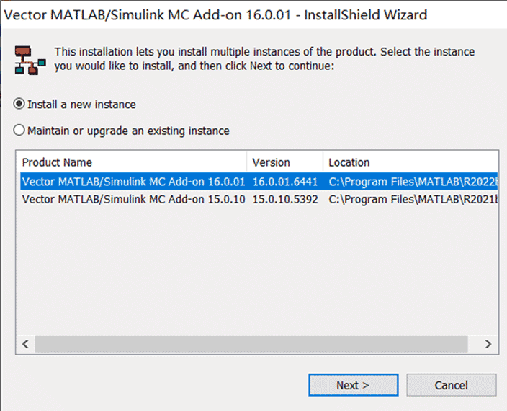This screenshot has height=411, width=507.
Task: Click version 16.0.01.6441 cell
Action: point(285,182)
